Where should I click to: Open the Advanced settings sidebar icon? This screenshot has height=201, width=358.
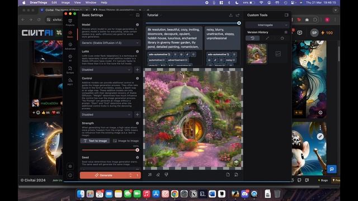pos(70,46)
